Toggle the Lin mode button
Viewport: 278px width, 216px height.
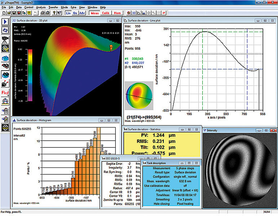[69, 13]
